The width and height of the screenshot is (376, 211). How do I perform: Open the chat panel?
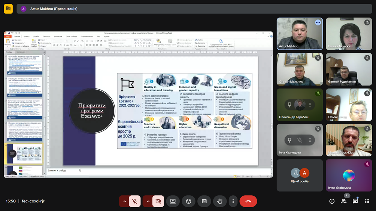[355, 201]
